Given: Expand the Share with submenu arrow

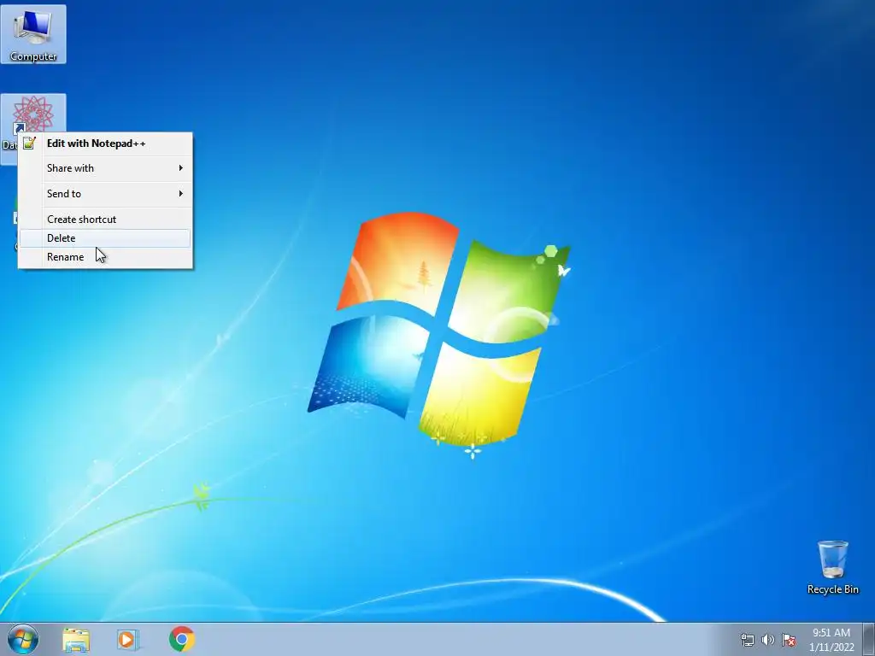Looking at the screenshot, I should tap(181, 168).
